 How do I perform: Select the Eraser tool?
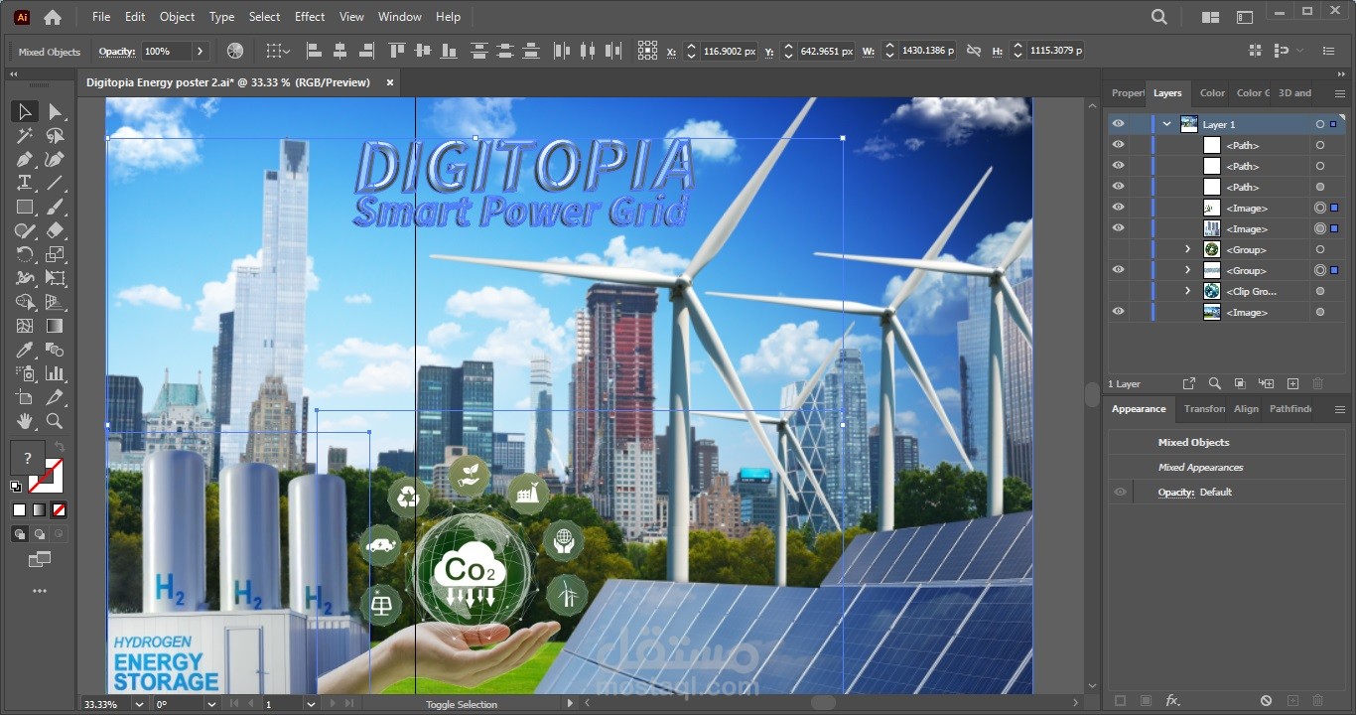pos(56,231)
